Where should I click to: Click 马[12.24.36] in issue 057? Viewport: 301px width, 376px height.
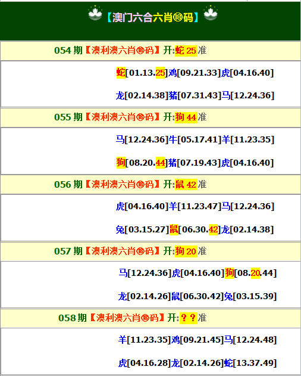tap(145, 273)
